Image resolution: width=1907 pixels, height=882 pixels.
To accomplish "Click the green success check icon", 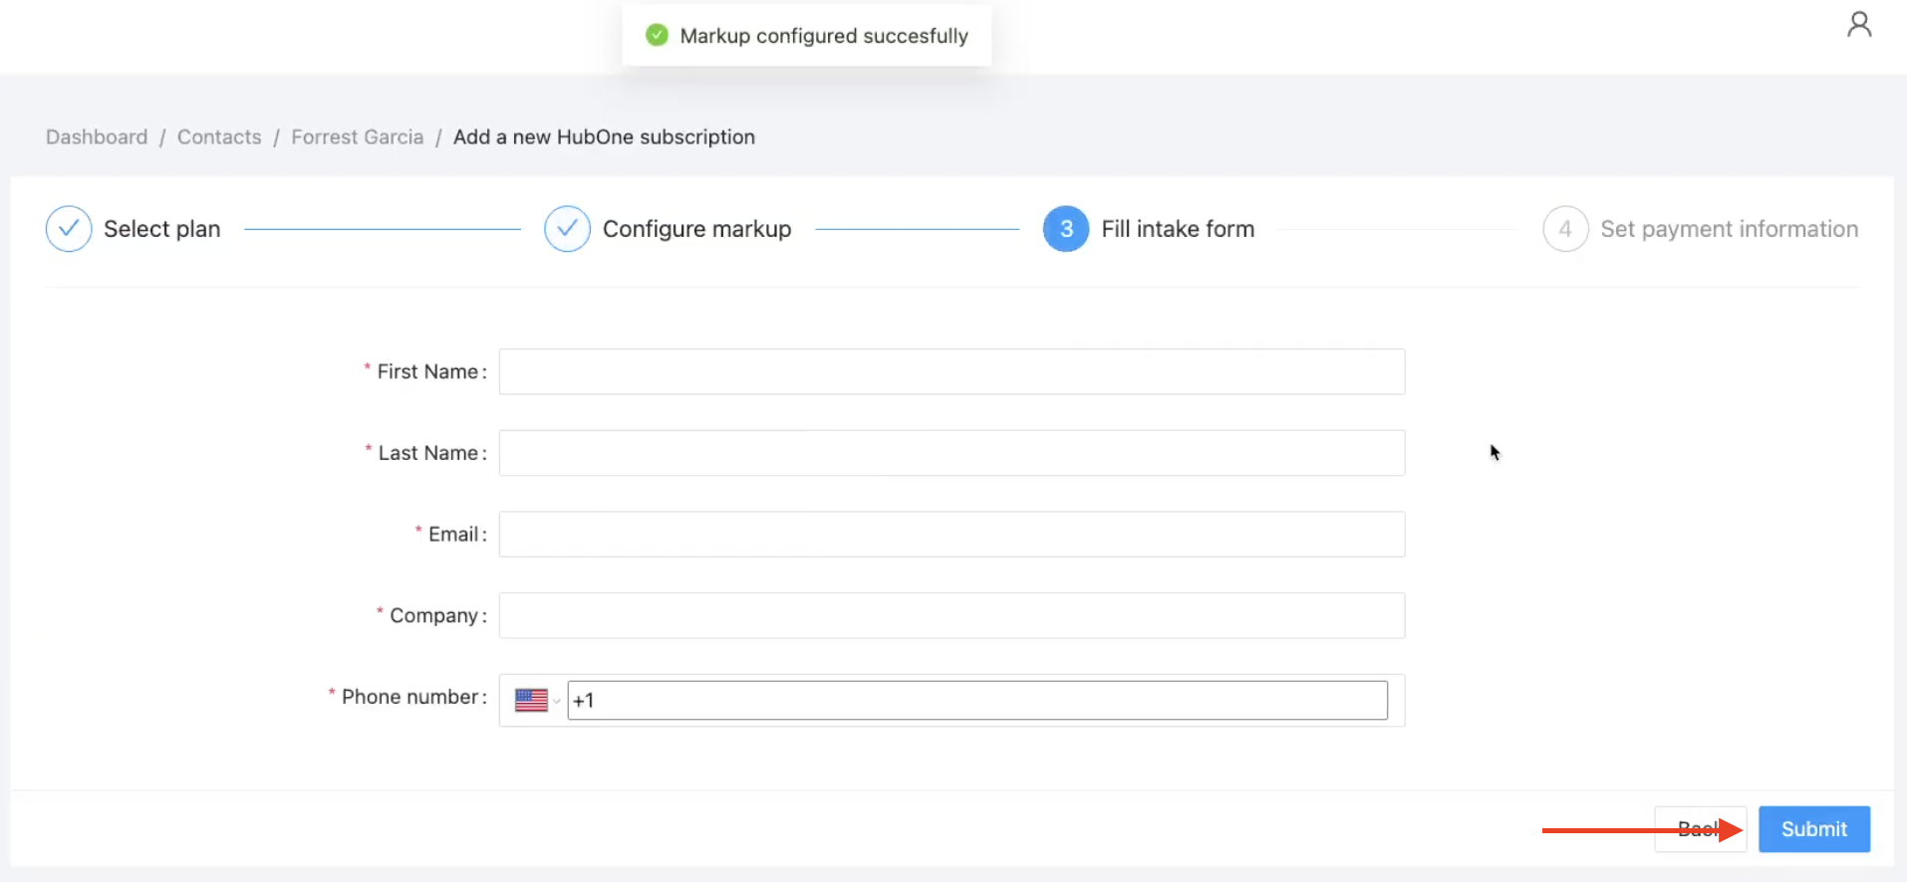I will 657,36.
